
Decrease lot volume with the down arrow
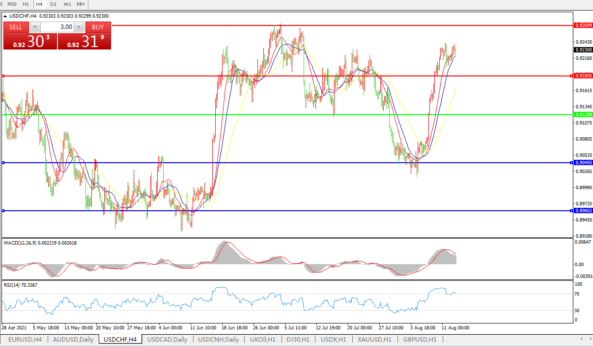coord(35,27)
